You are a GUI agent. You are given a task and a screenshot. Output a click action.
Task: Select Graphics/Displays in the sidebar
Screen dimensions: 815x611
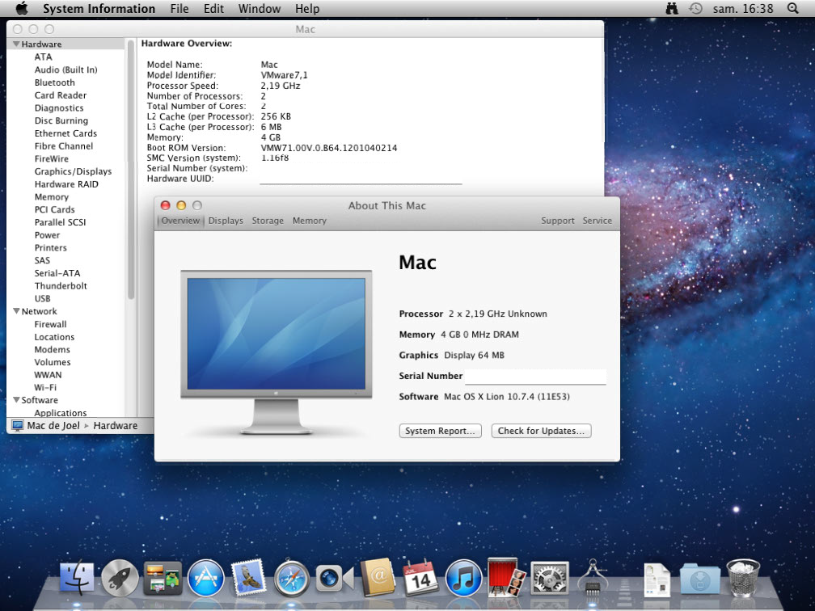click(x=74, y=171)
